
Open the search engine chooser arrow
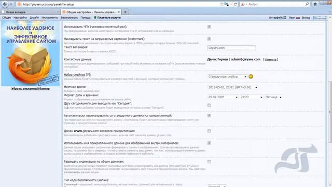(x=246, y=4)
